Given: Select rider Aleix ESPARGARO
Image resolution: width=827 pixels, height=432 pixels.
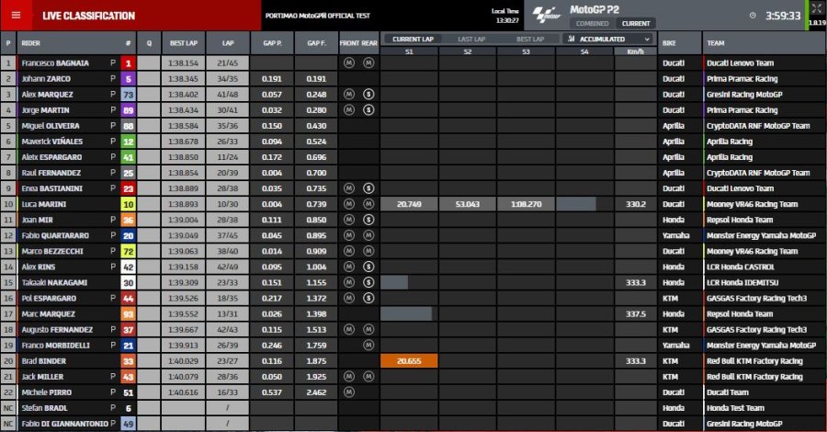Looking at the screenshot, I should (51, 157).
